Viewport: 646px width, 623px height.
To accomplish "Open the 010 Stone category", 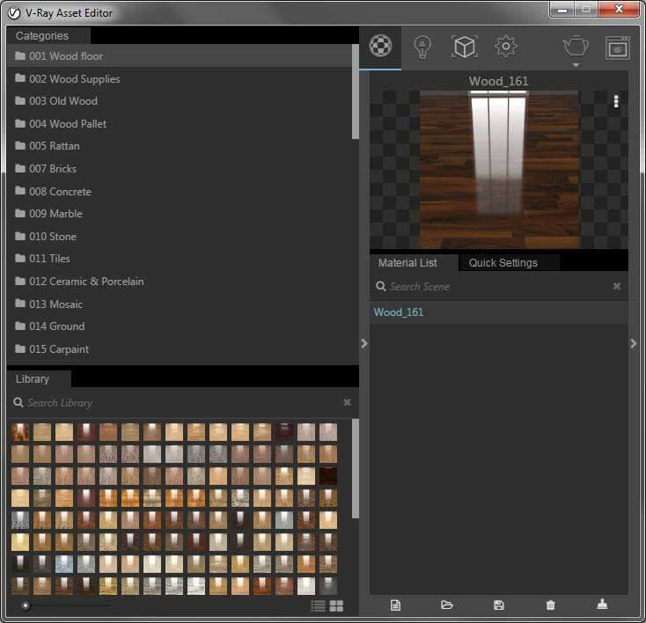I will (x=180, y=237).
